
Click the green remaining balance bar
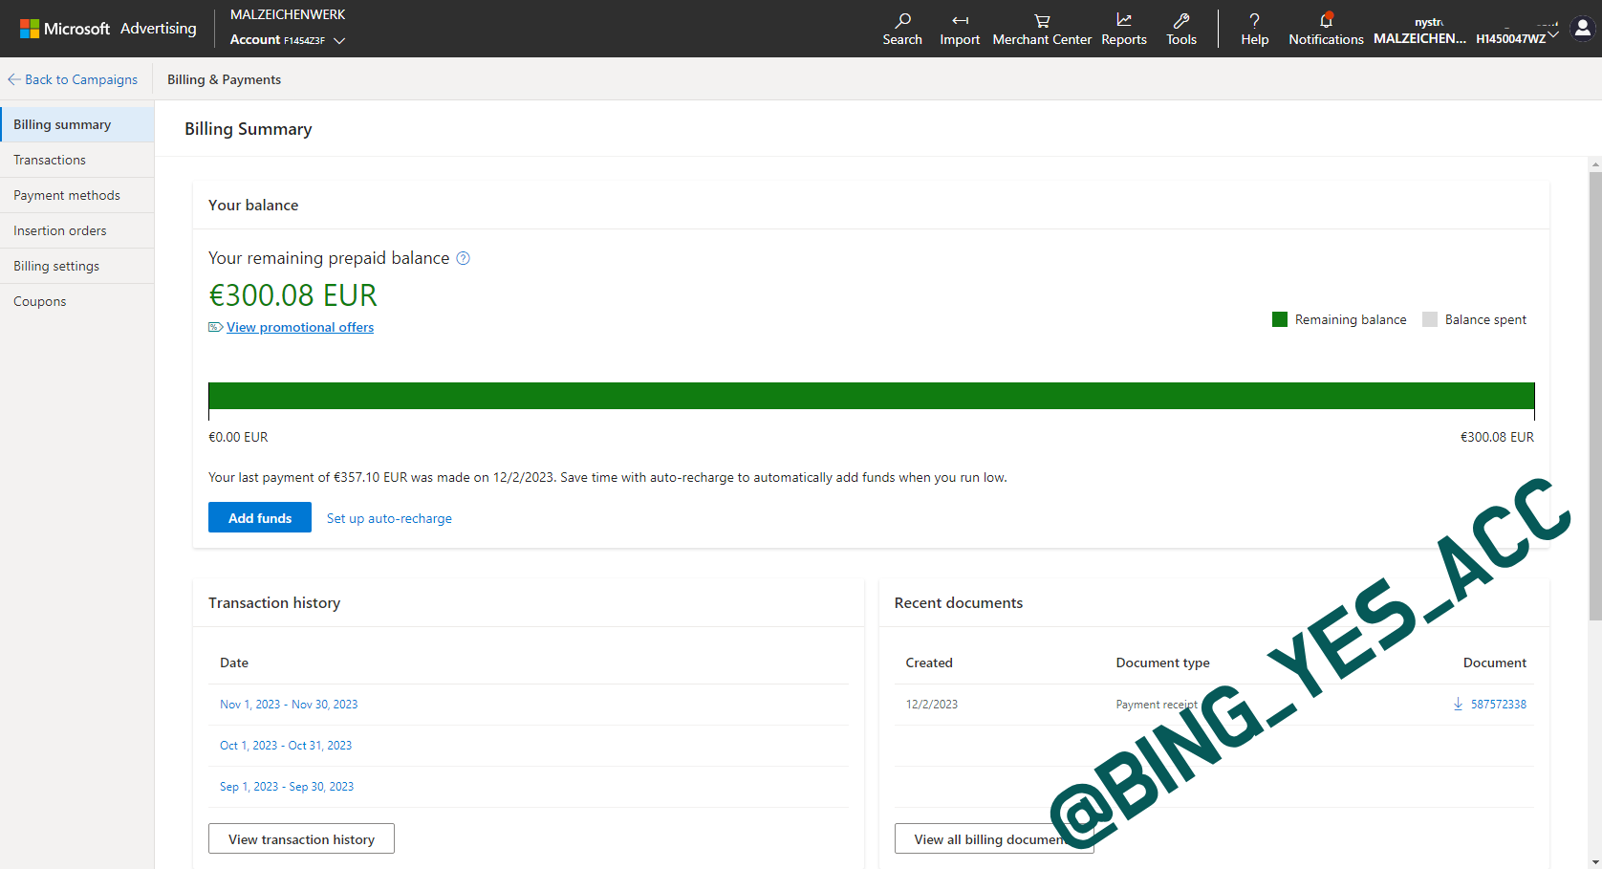pyautogui.click(x=871, y=396)
